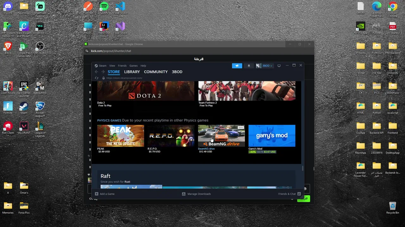Screen dimensions: 405x227
Task: Switch Steam to Big Picture mode icon
Action: click(x=279, y=66)
